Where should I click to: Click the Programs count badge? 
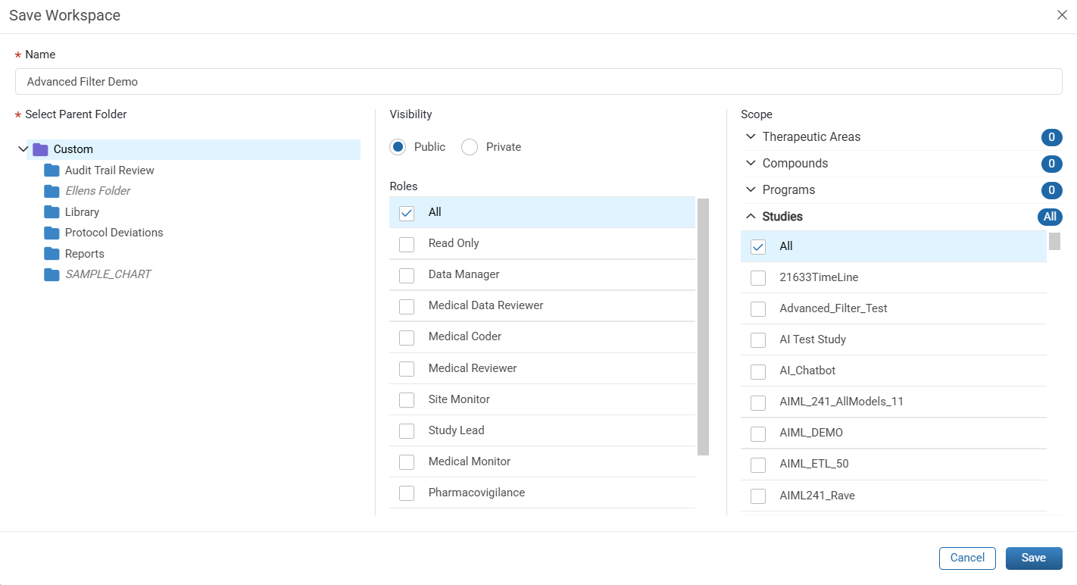click(1051, 190)
